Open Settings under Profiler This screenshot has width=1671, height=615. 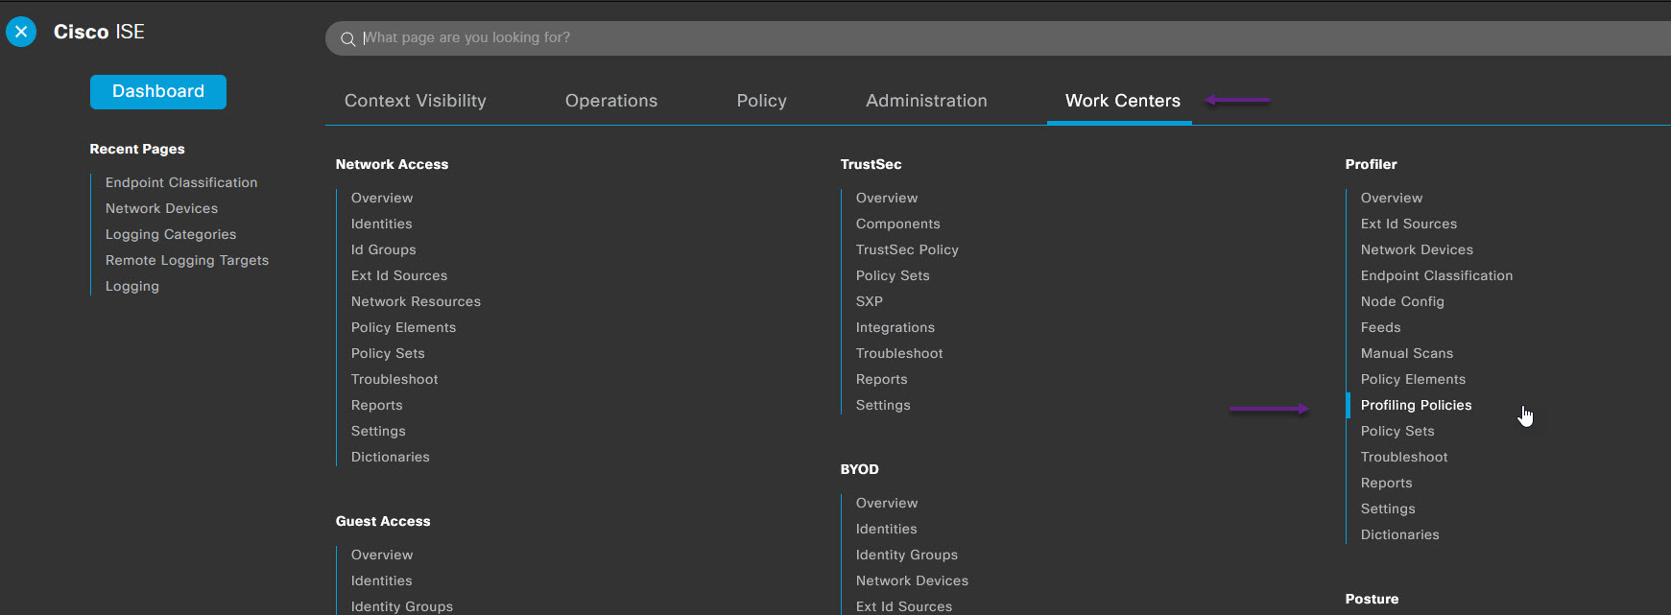point(1388,509)
